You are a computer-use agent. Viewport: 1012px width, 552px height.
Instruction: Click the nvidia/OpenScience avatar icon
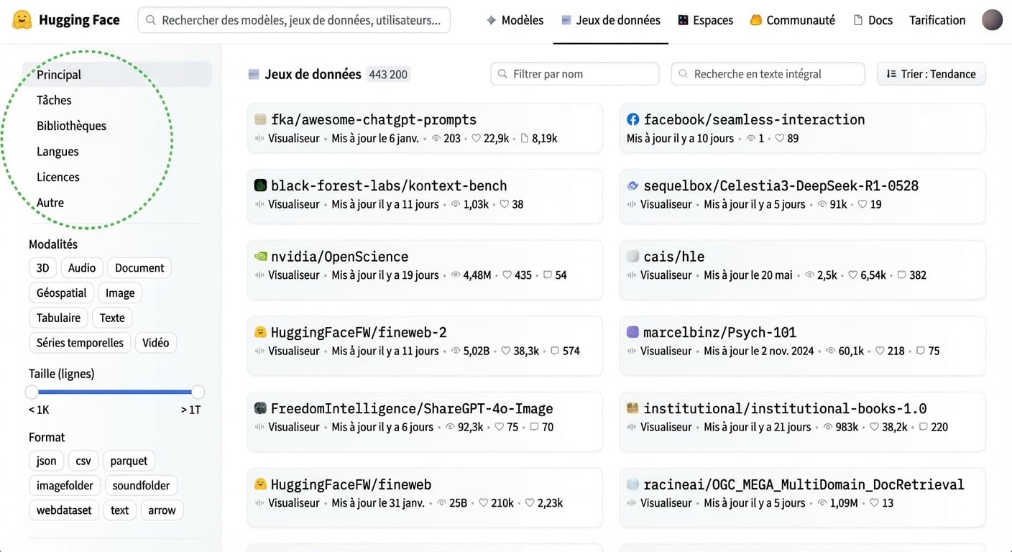pyautogui.click(x=261, y=257)
